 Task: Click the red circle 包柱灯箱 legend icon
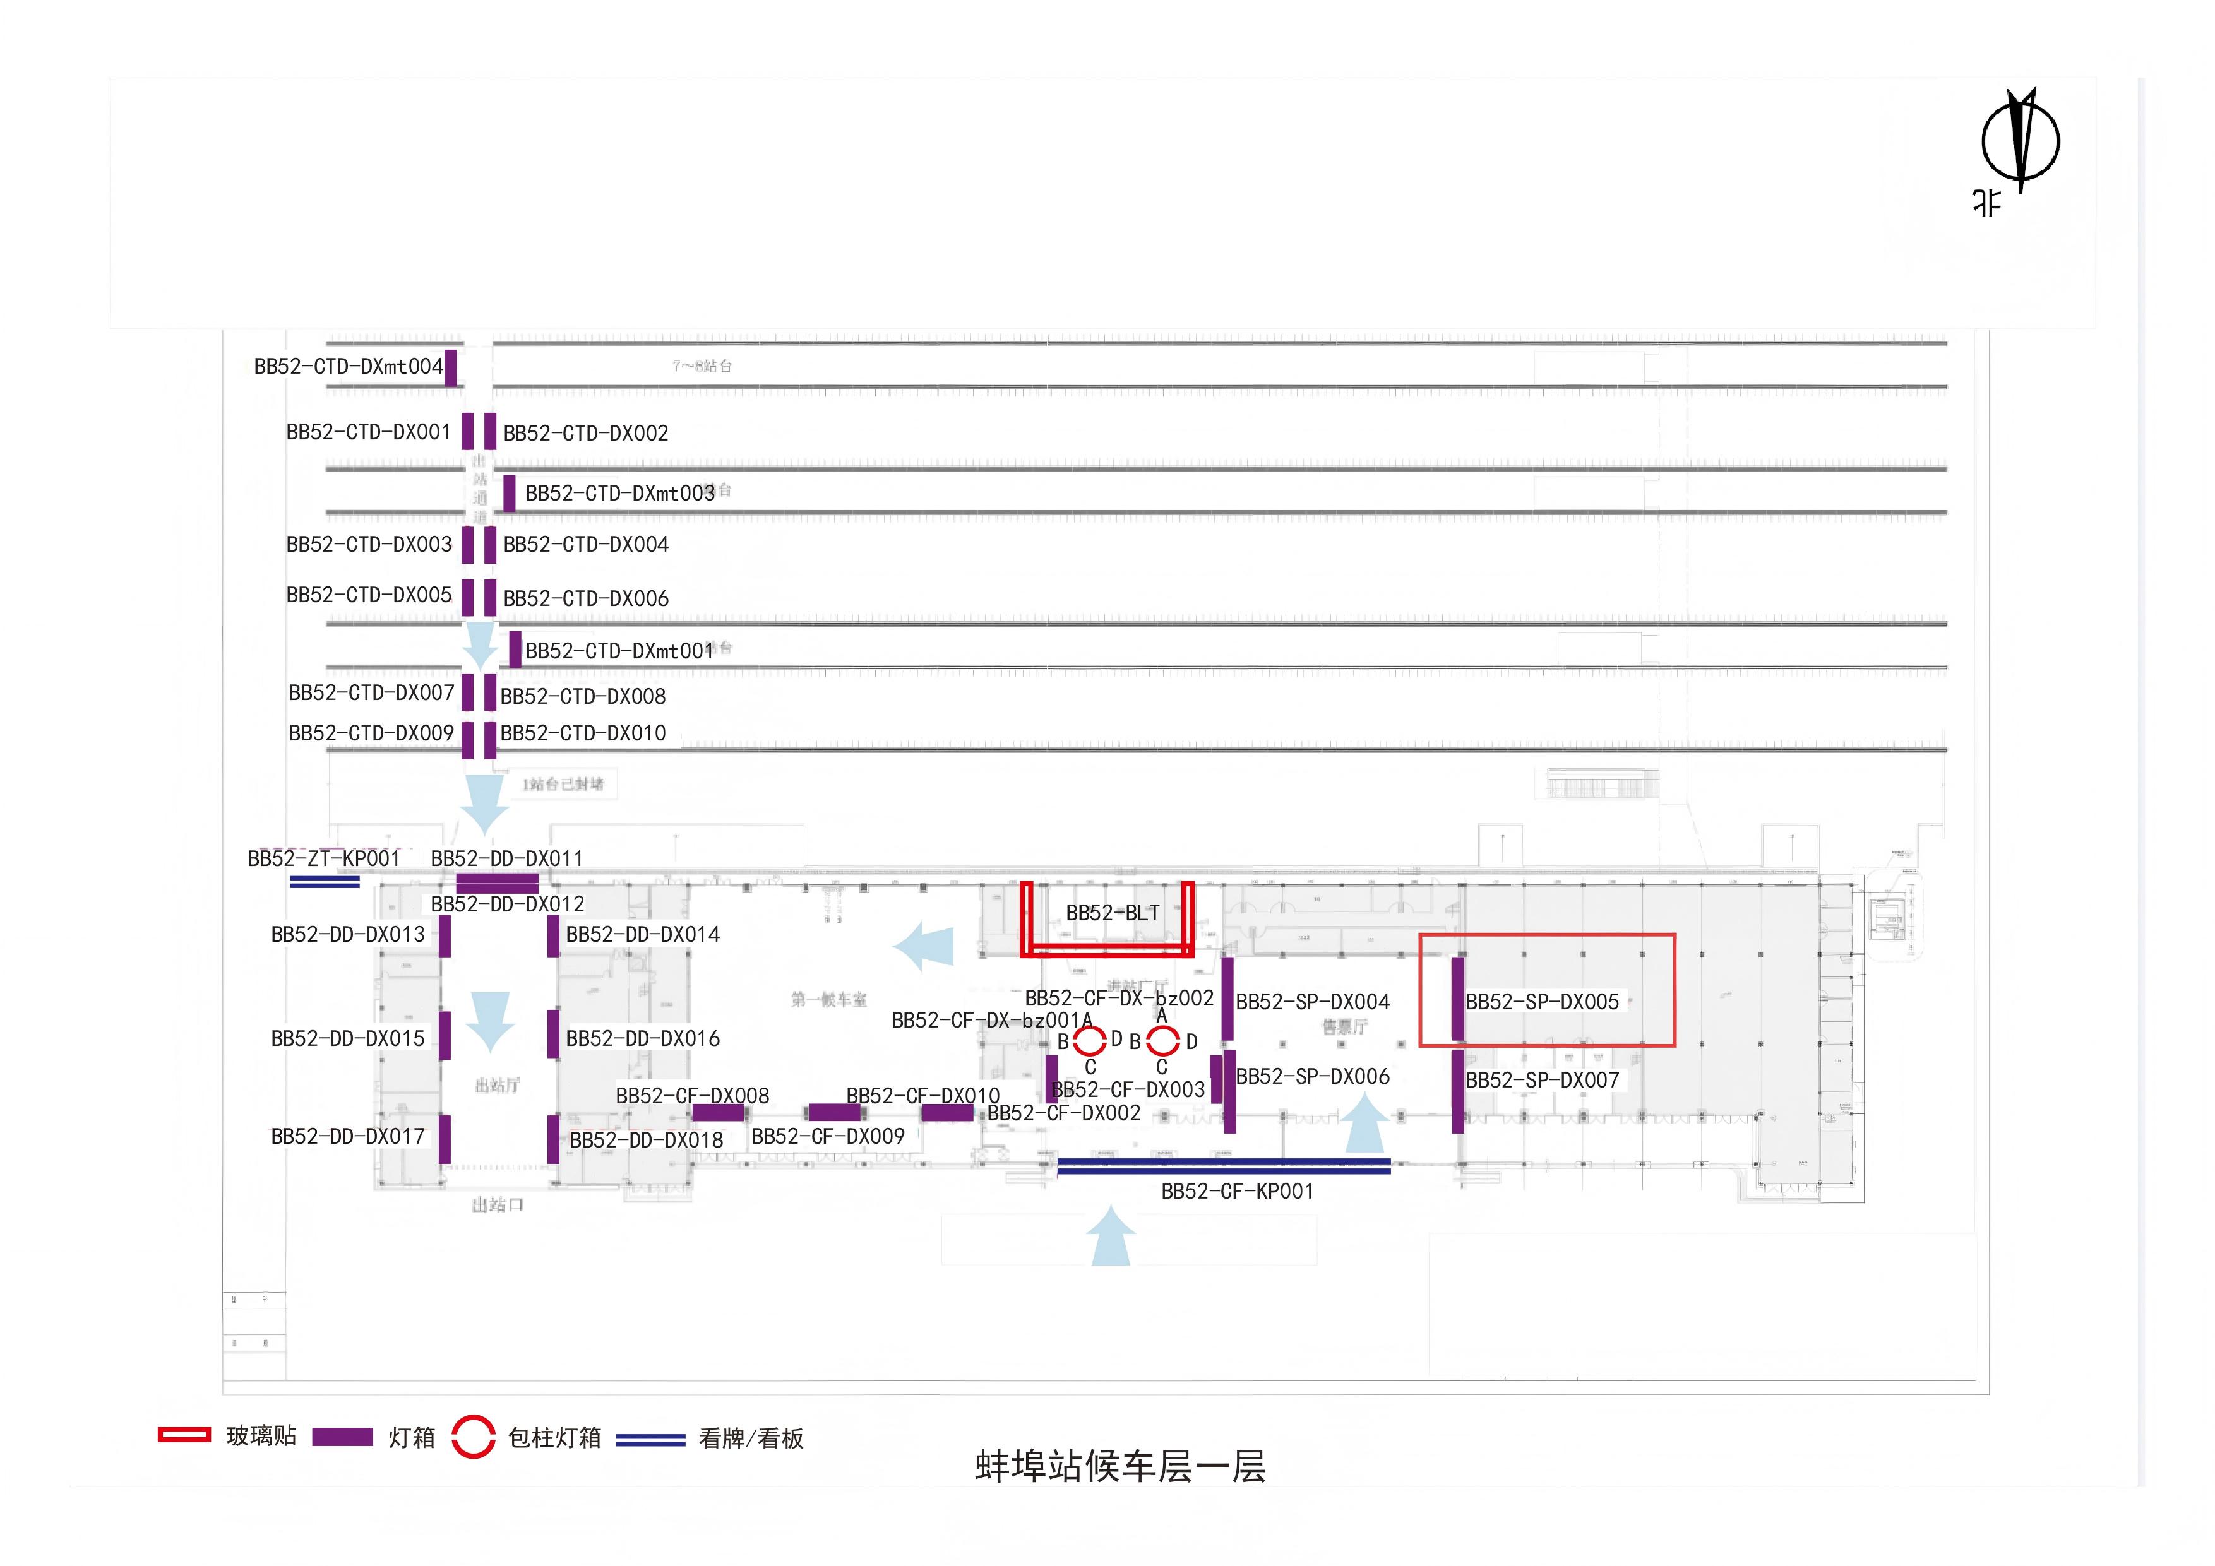[x=474, y=1437]
